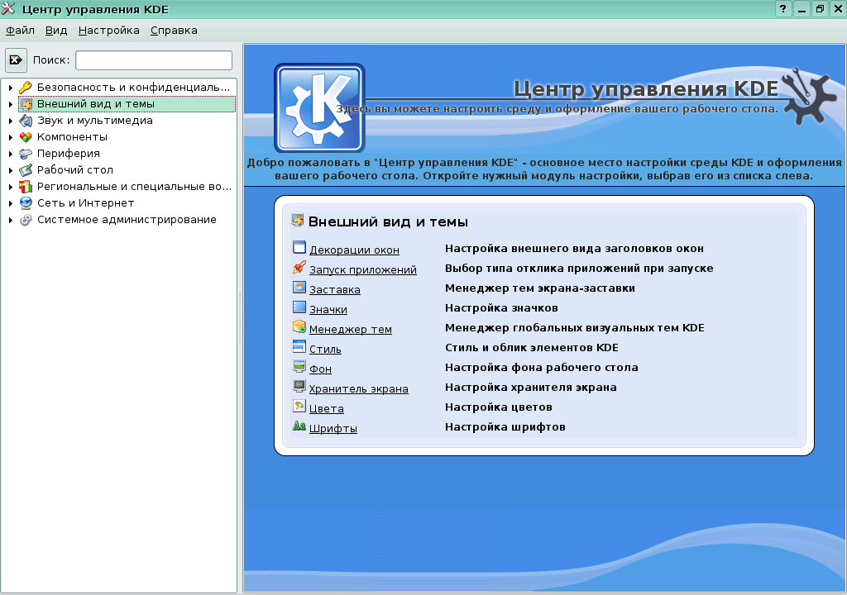
Task: Expand the Сеть и Интернет section
Action: (10, 202)
